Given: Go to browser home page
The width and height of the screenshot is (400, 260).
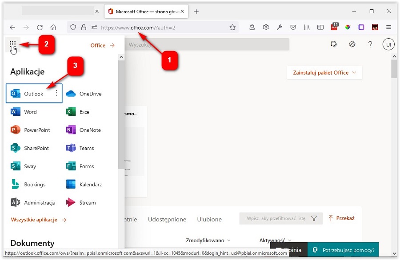Looking at the screenshot, I should [53, 27].
